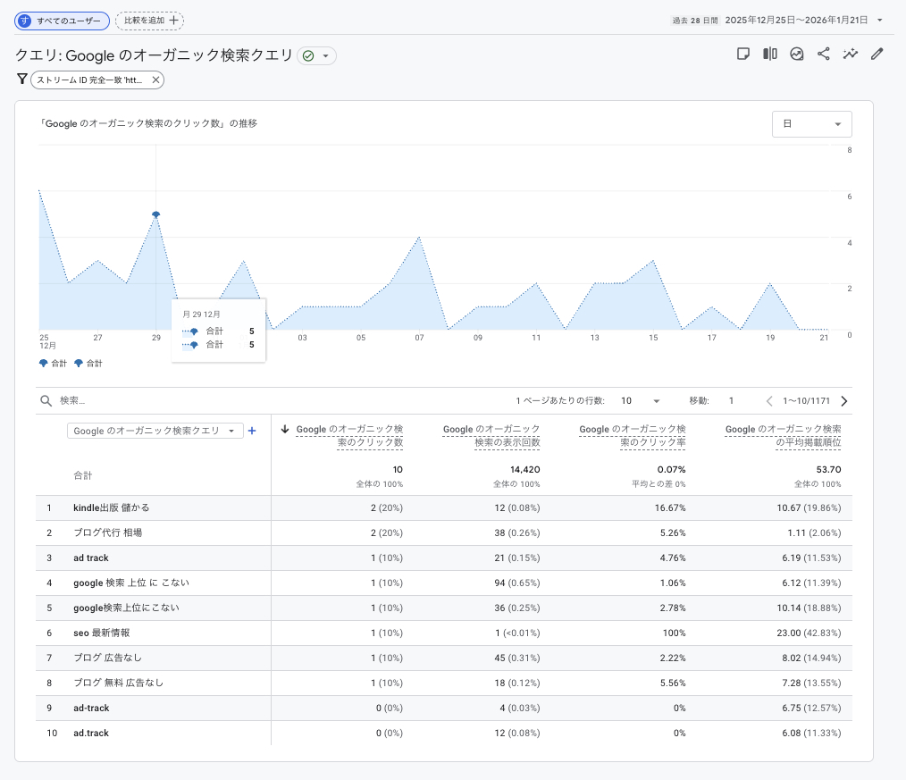
Task: Click the Dec 29 data point on chart
Action: point(156,214)
